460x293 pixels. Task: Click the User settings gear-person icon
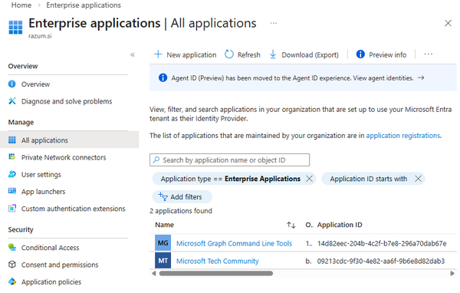[12, 174]
